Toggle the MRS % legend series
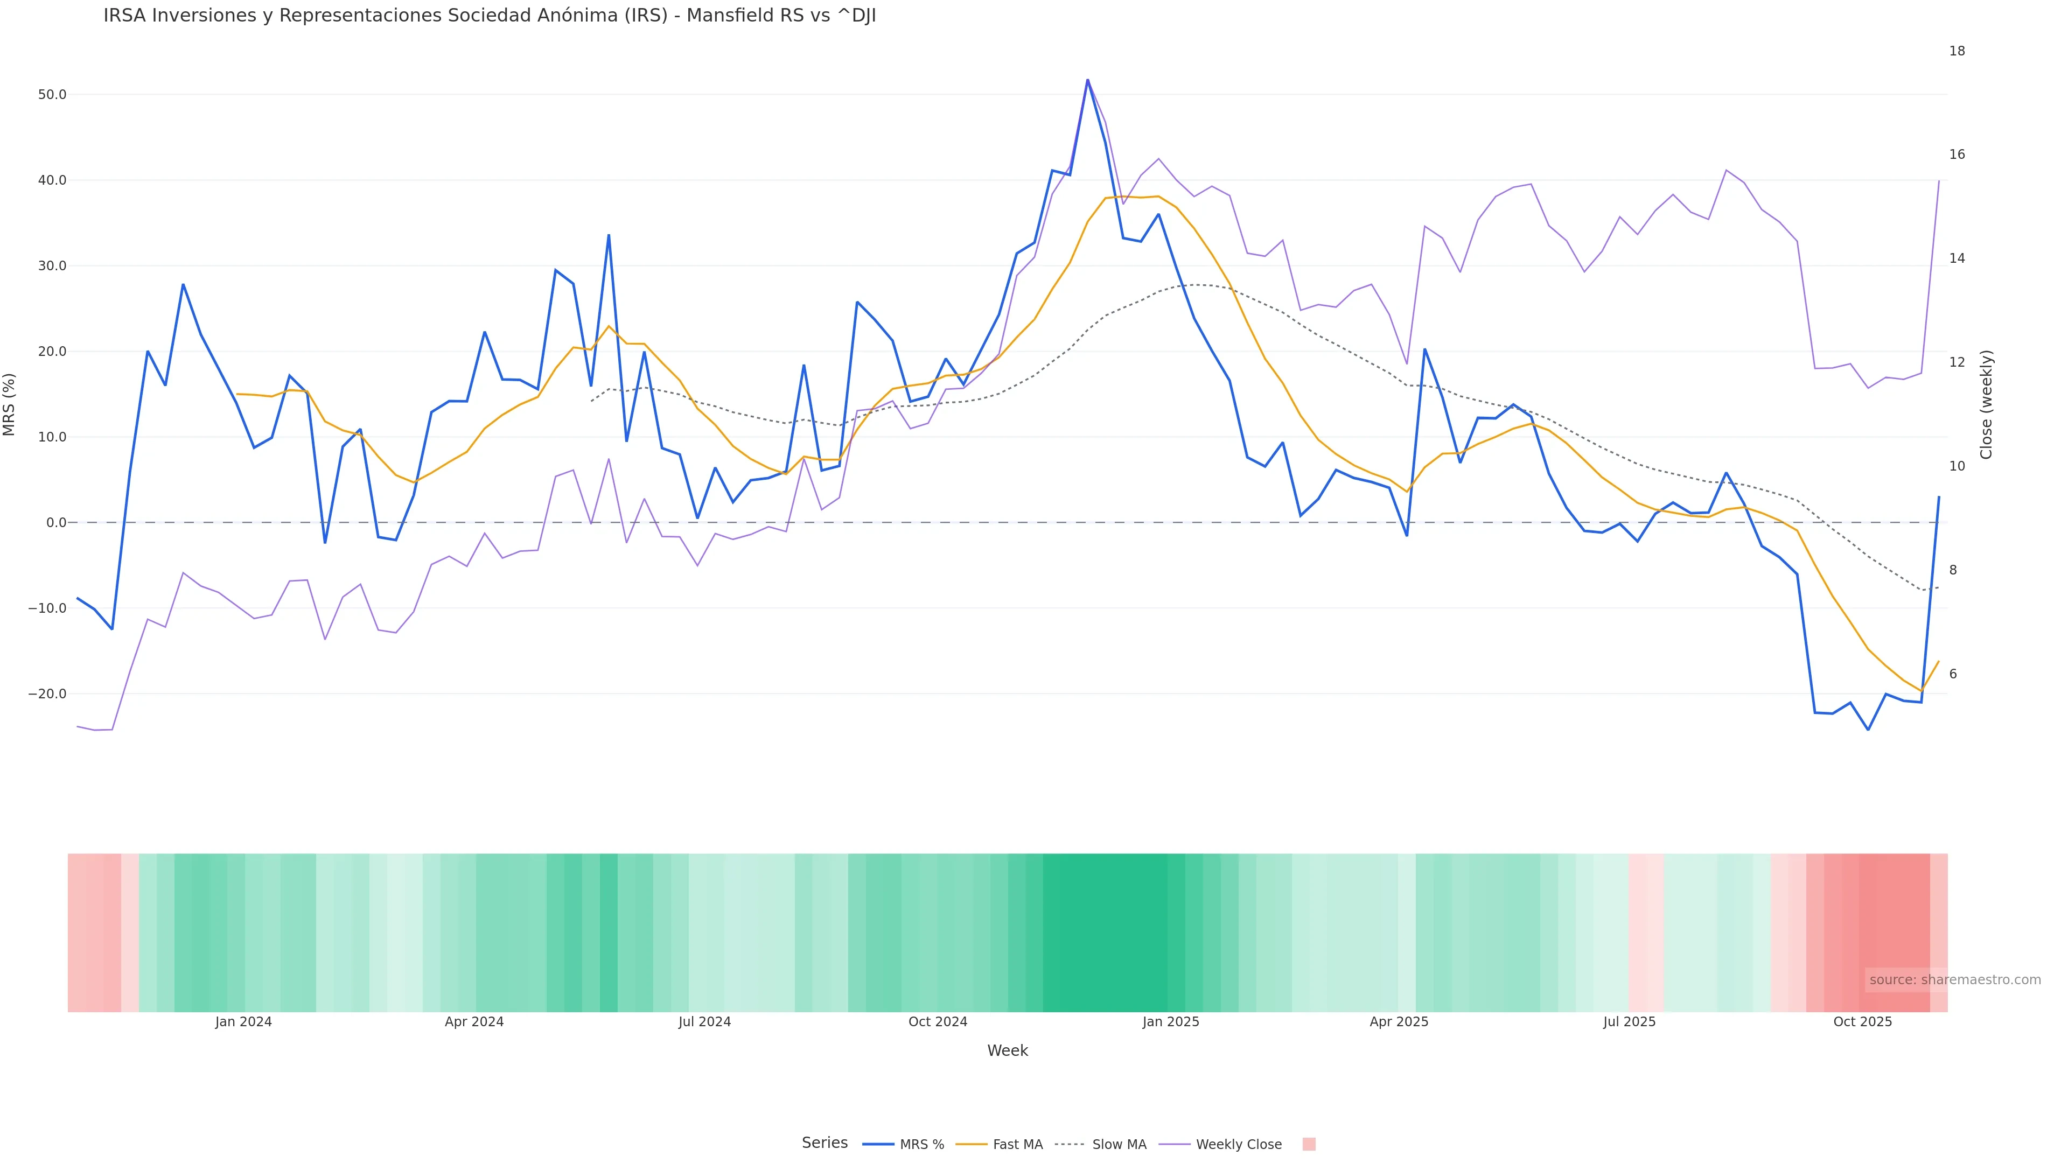2068x1163 pixels. tap(921, 1145)
